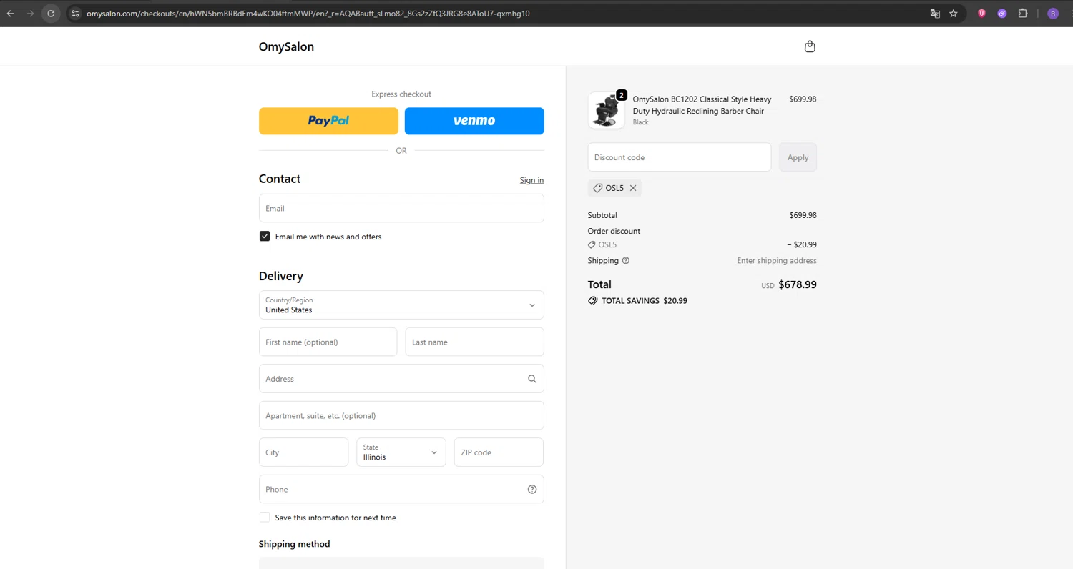
Task: Focus the Last name field
Action: coord(475,342)
